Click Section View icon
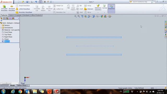Viewport: 167px width, 94px height. 85,16
